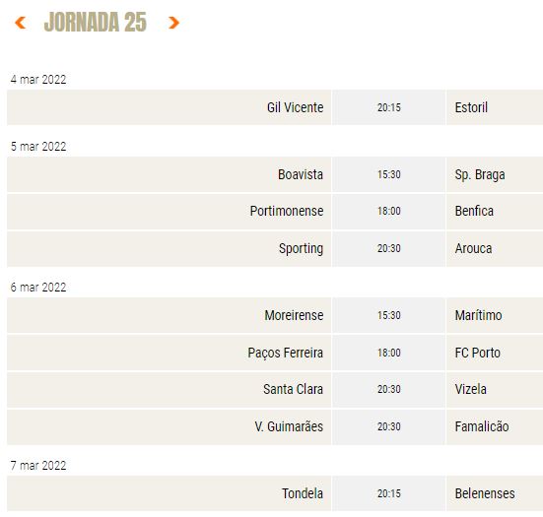Click 20:30 time of Sporting match
This screenshot has height=517, width=543.
389,248
